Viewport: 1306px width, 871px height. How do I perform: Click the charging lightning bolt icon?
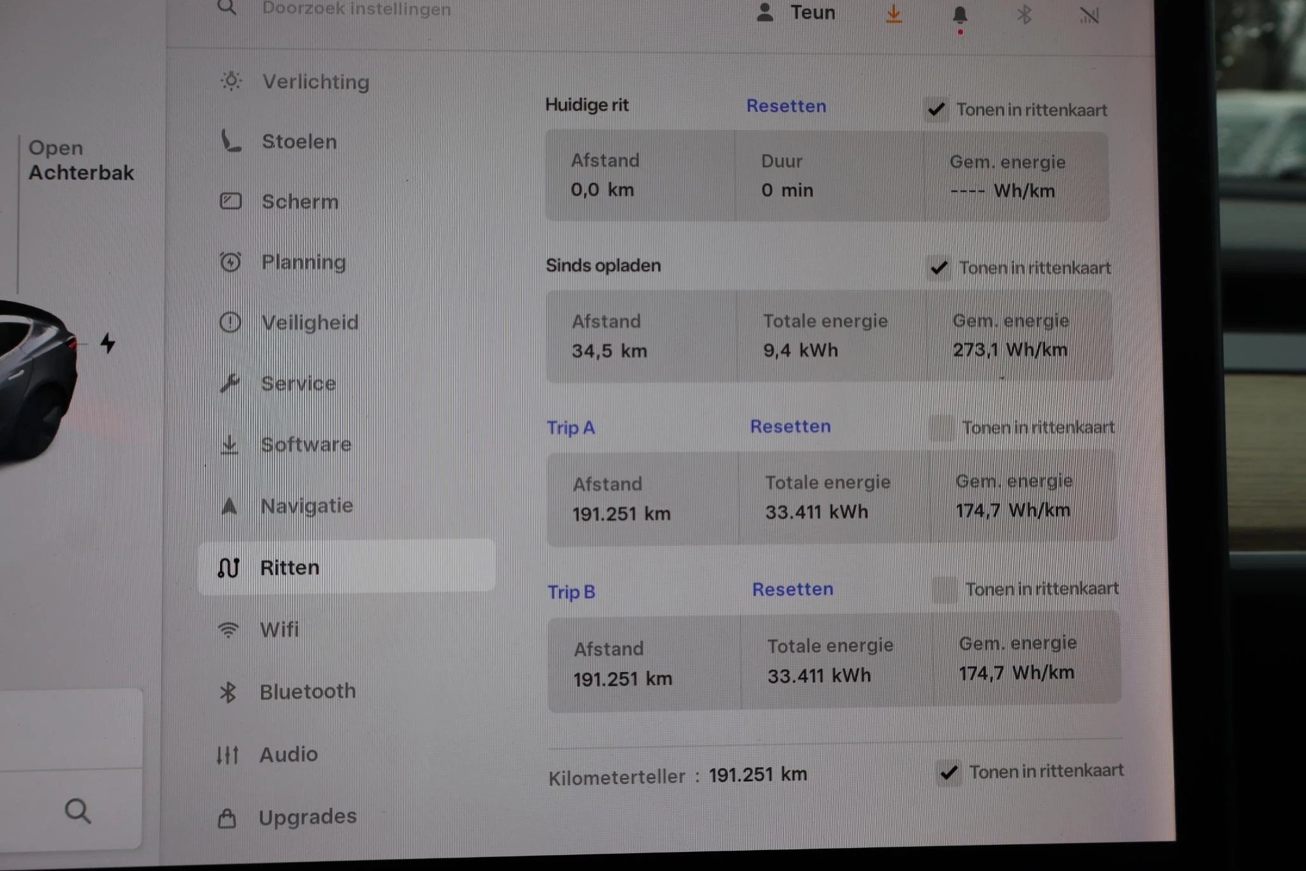108,343
